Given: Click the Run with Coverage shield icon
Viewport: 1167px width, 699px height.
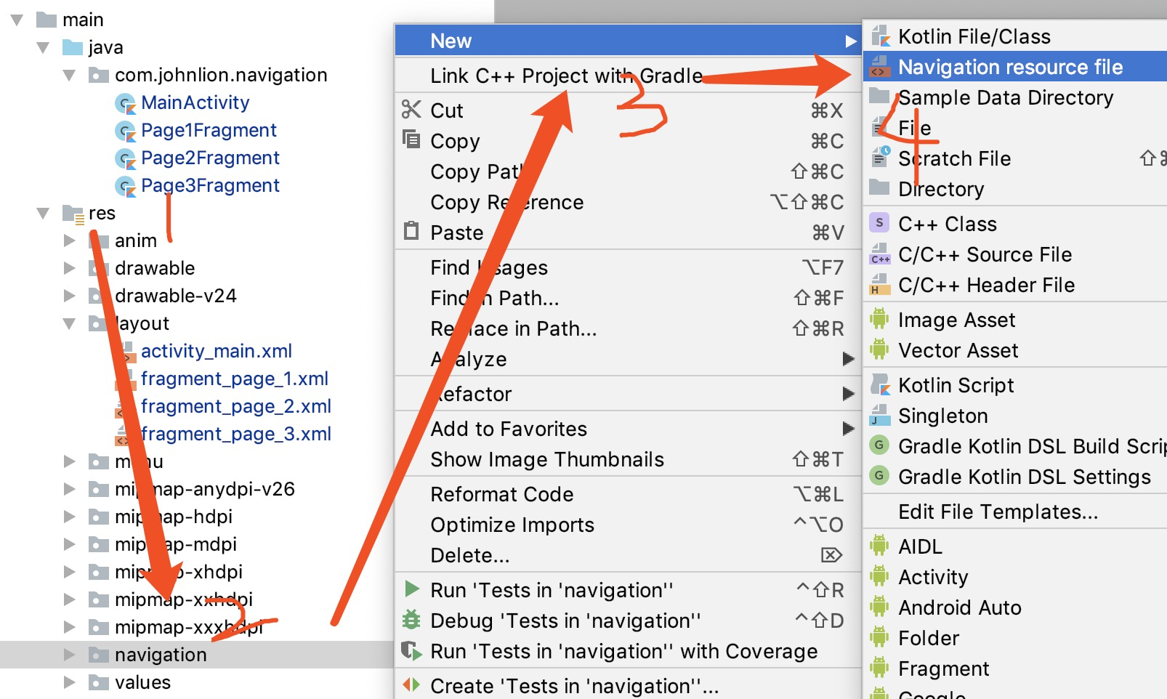Looking at the screenshot, I should pos(411,650).
